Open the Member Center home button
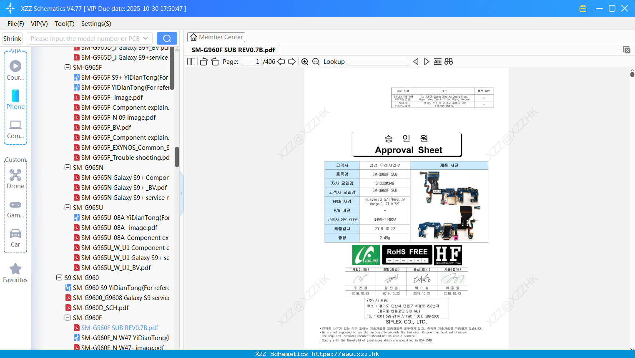The width and height of the screenshot is (635, 358). tap(216, 37)
